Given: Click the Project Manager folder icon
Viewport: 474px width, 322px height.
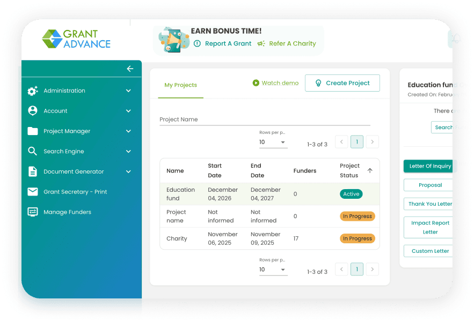Looking at the screenshot, I should 33,131.
